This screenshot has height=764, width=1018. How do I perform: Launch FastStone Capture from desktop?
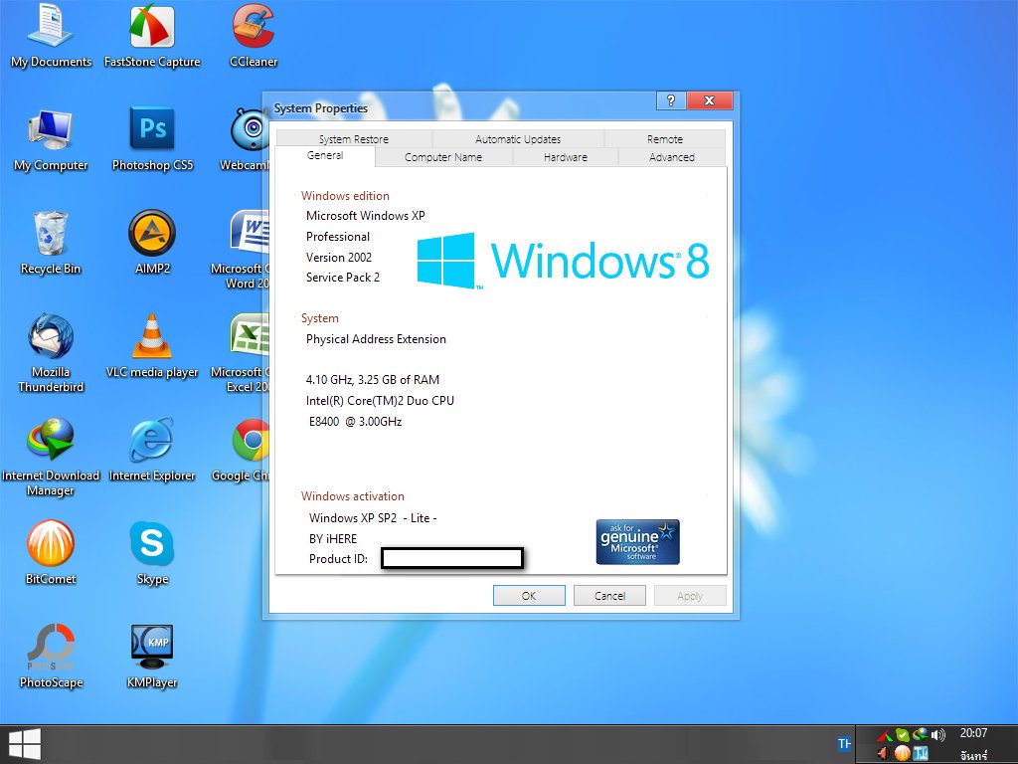click(152, 36)
